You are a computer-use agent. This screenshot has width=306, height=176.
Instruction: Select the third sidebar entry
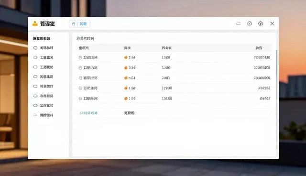pos(44,67)
